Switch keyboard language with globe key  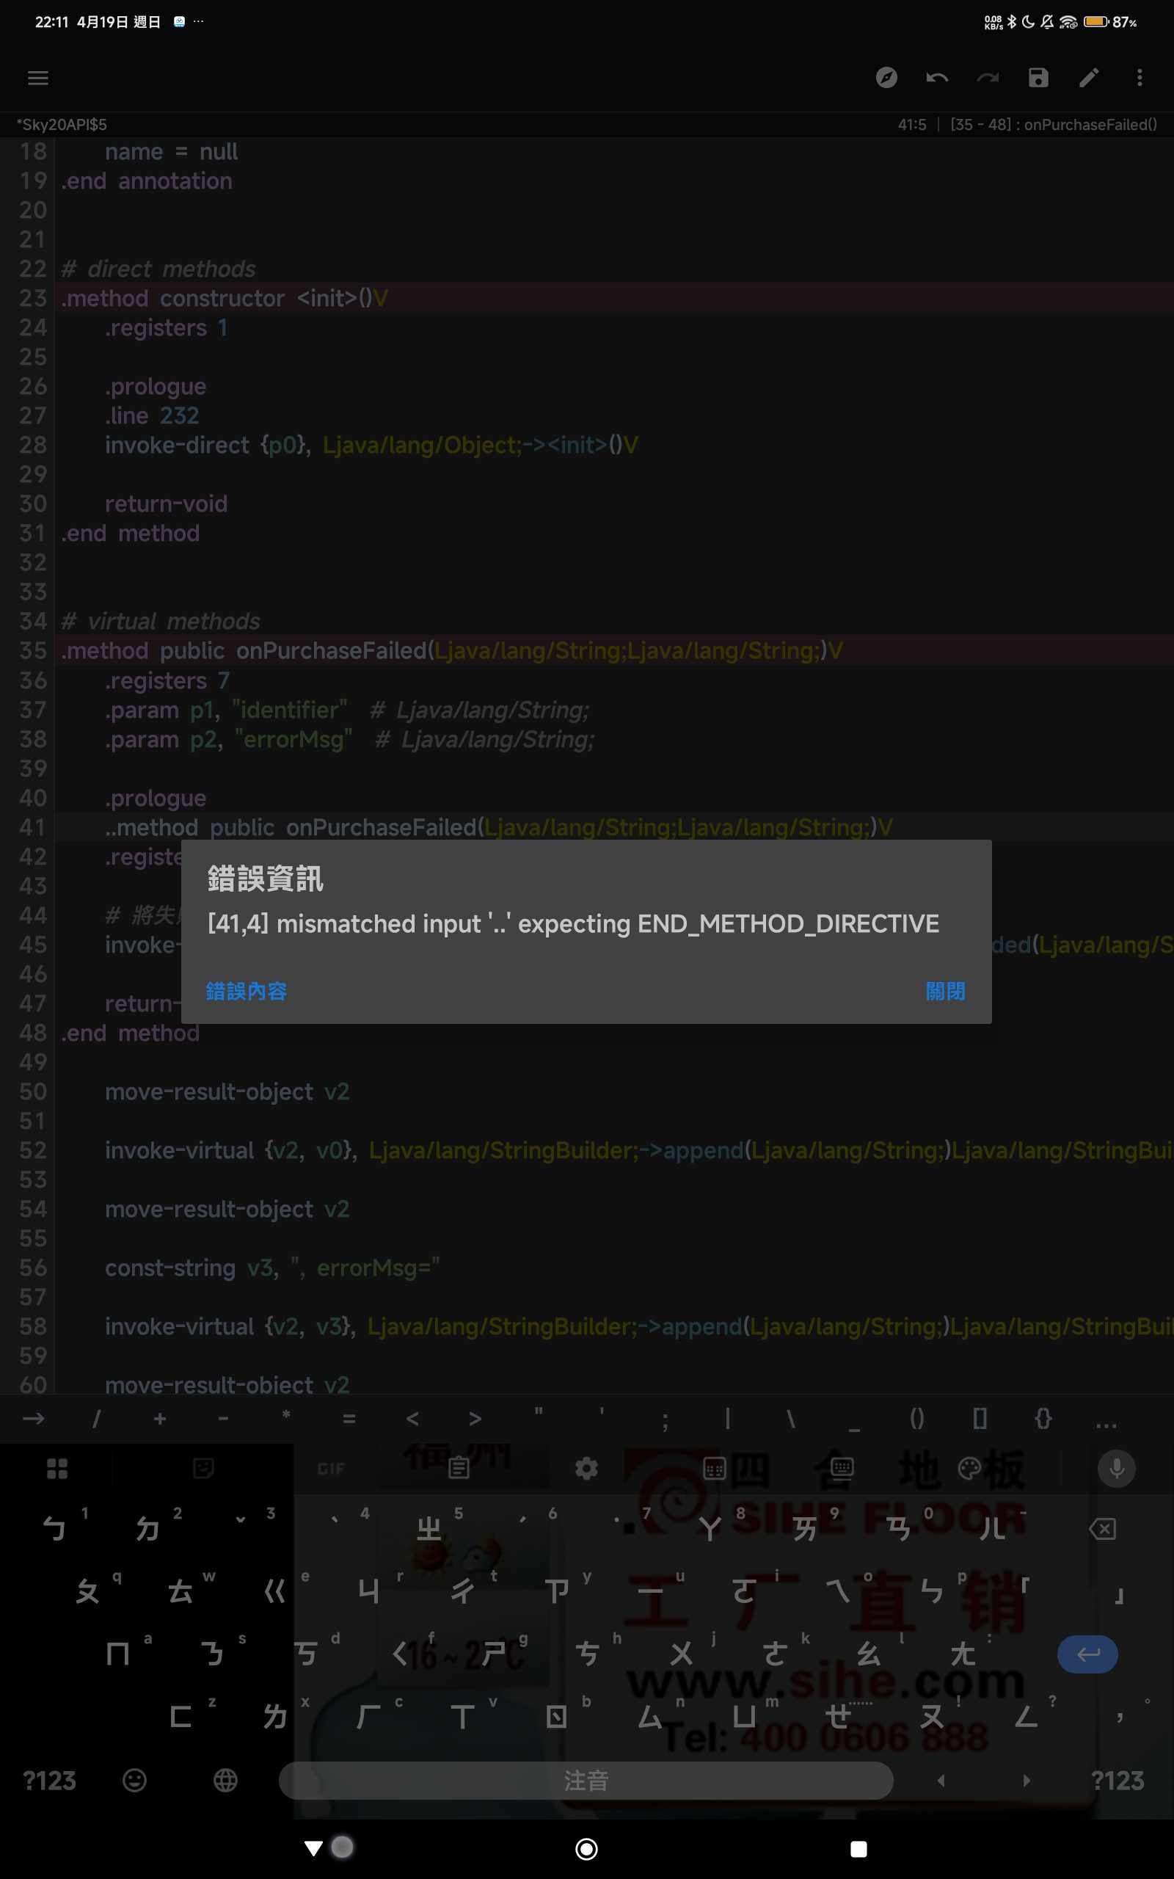coord(225,1780)
